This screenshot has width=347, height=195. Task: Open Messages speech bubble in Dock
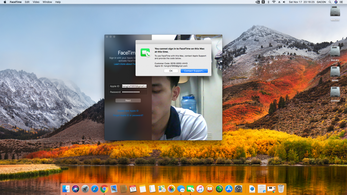181,189
